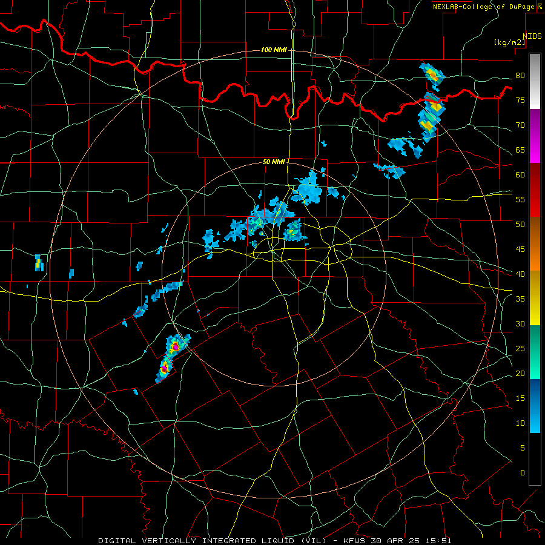Click the 65 value on color scale

[x=520, y=150]
